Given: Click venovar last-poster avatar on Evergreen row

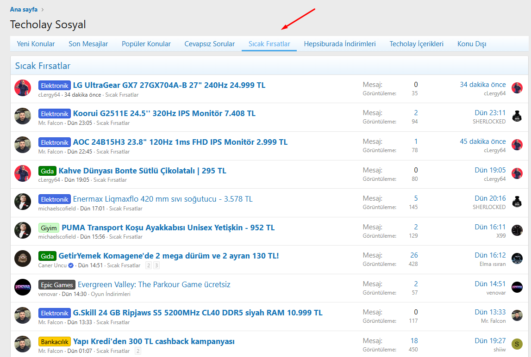Looking at the screenshot, I should (517, 287).
